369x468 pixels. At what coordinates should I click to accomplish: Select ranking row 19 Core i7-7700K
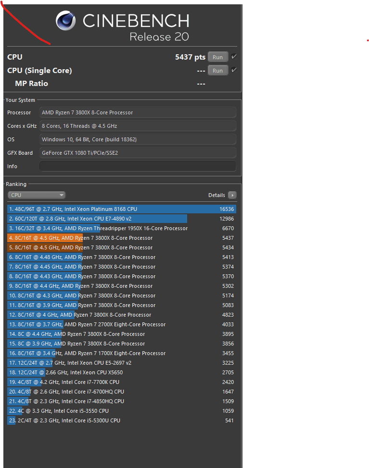click(x=122, y=382)
